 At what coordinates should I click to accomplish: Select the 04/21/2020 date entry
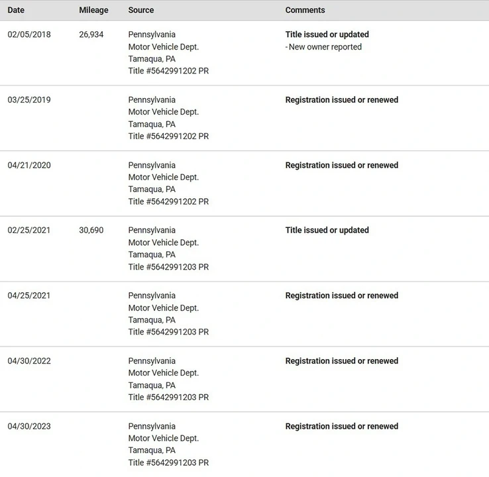(x=29, y=165)
